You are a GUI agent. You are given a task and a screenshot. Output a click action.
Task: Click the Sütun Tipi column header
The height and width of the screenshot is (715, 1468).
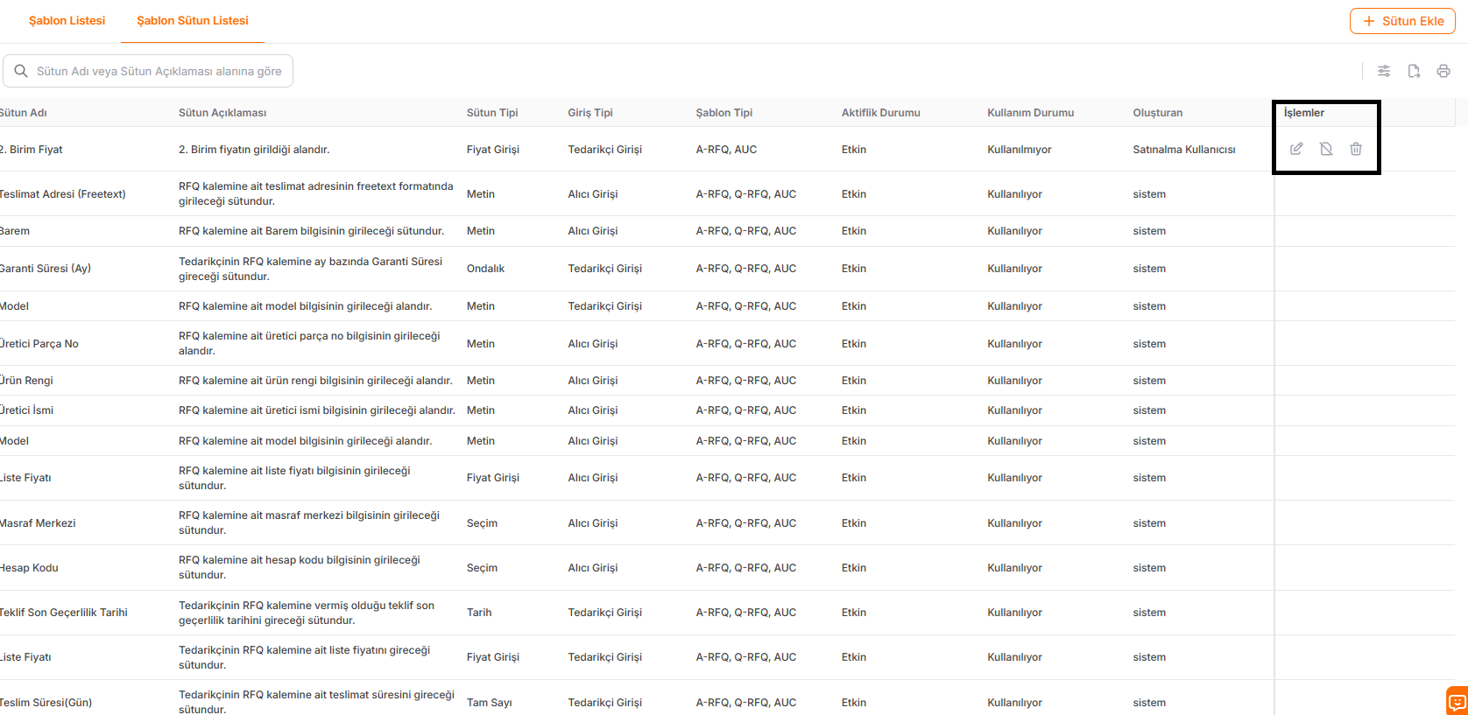pyautogui.click(x=492, y=113)
